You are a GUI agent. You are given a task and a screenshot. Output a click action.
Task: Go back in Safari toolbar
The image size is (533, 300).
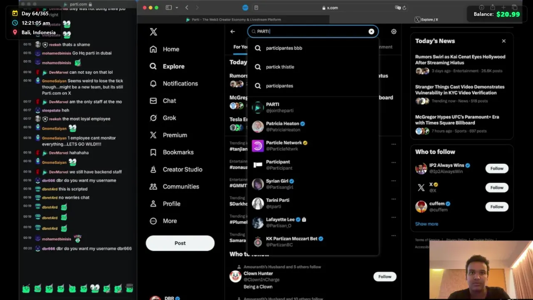(187, 7)
